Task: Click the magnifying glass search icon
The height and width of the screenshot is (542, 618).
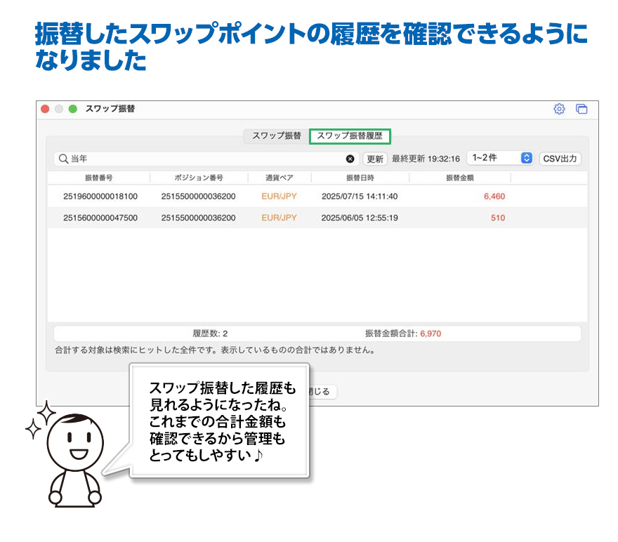Action: pyautogui.click(x=63, y=159)
